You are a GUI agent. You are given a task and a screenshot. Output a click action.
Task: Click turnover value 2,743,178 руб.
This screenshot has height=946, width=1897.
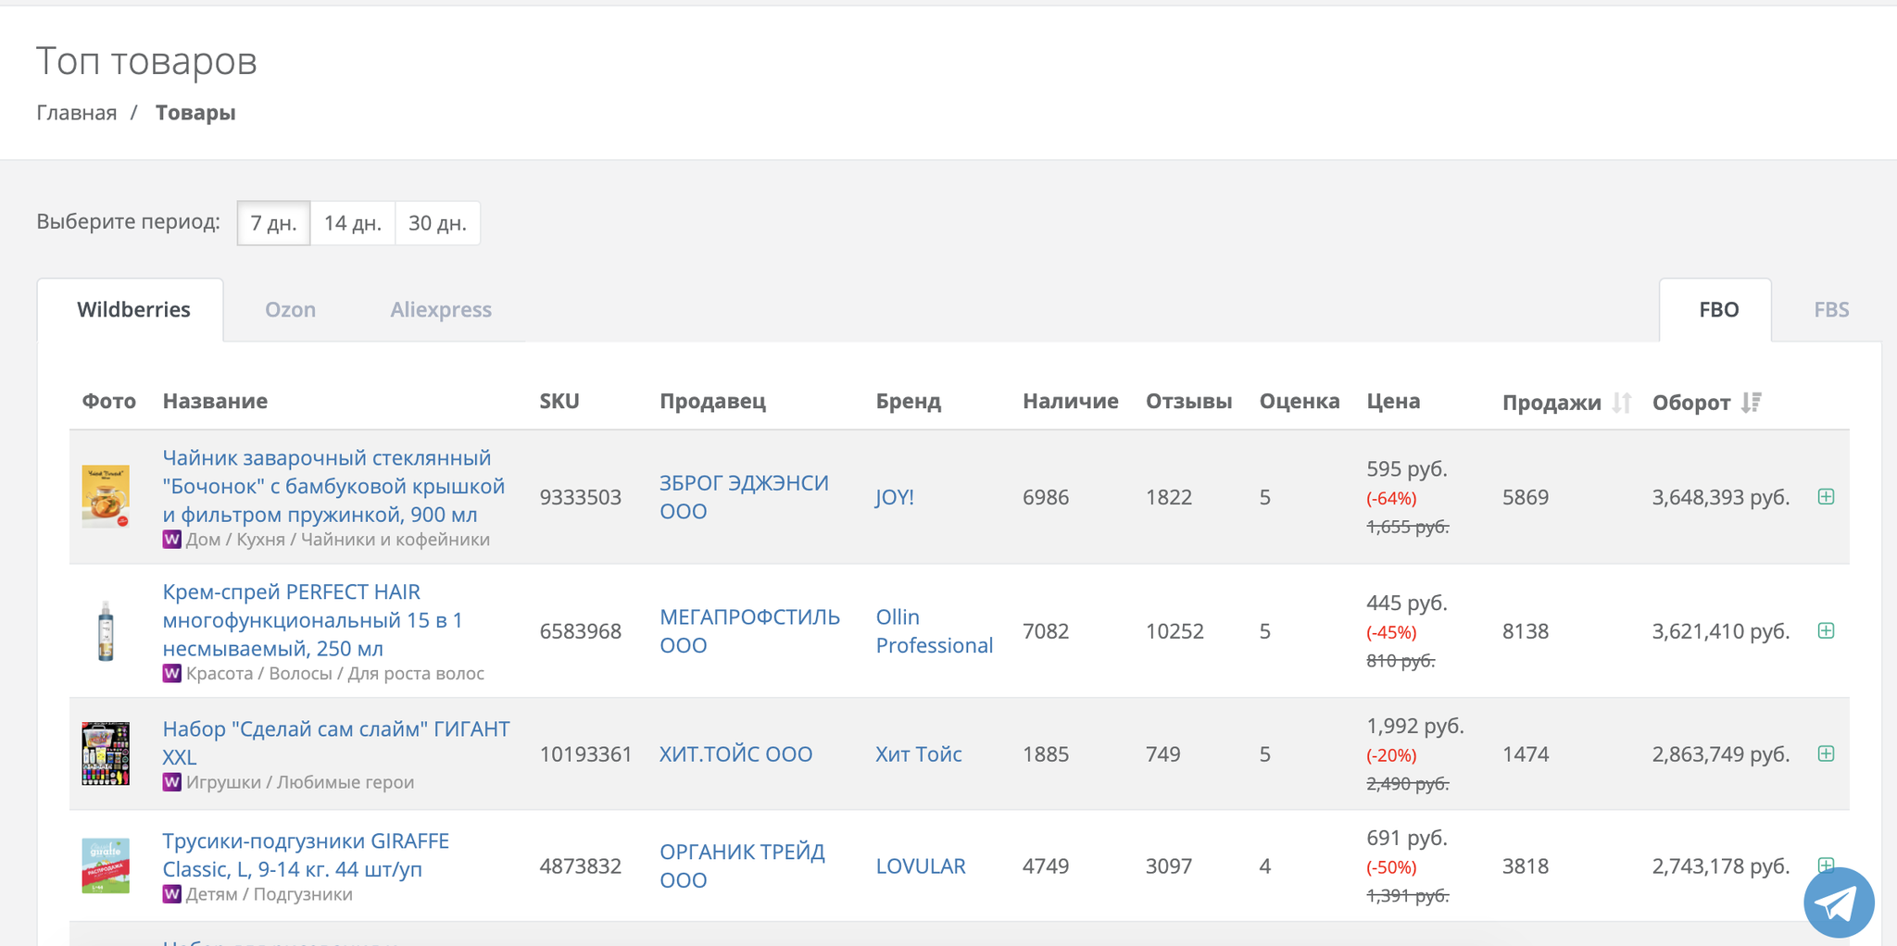tap(1721, 866)
